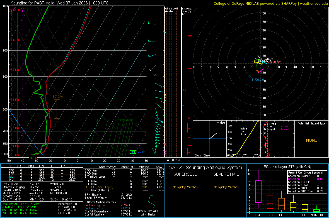Click the red '232/9 RM' hodograph label

coord(275,62)
